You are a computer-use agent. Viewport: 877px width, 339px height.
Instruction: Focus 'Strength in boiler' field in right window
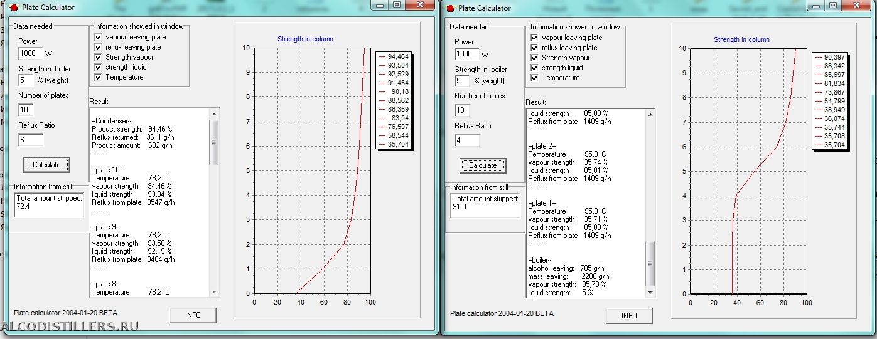pos(462,81)
